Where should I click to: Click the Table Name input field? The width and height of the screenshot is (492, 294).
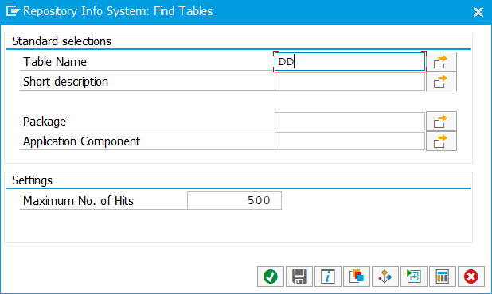pos(349,62)
